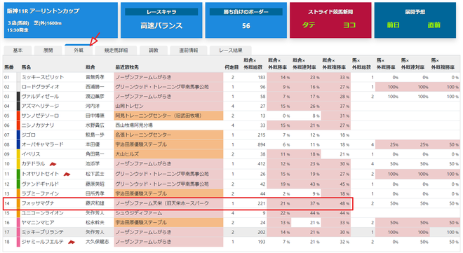The height and width of the screenshot is (253, 463).
Task: Click horse name フォッサマグナ
Action: [38, 203]
